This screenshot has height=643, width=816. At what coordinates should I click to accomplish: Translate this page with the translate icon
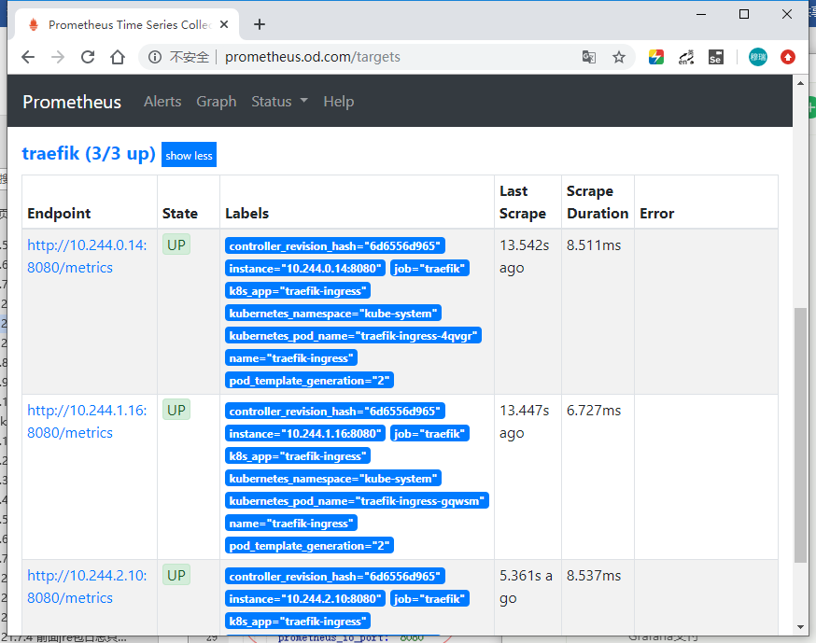click(588, 57)
